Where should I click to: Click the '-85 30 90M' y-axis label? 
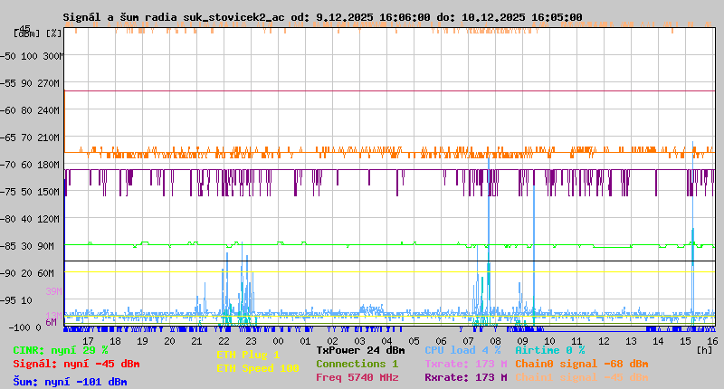point(27,246)
